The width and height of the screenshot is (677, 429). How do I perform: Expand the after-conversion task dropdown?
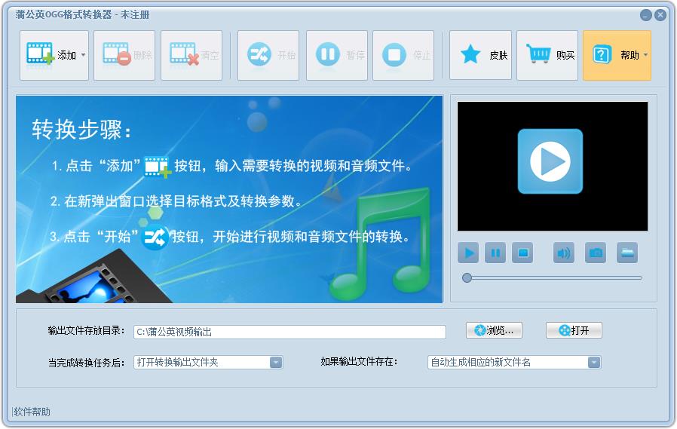tap(276, 363)
